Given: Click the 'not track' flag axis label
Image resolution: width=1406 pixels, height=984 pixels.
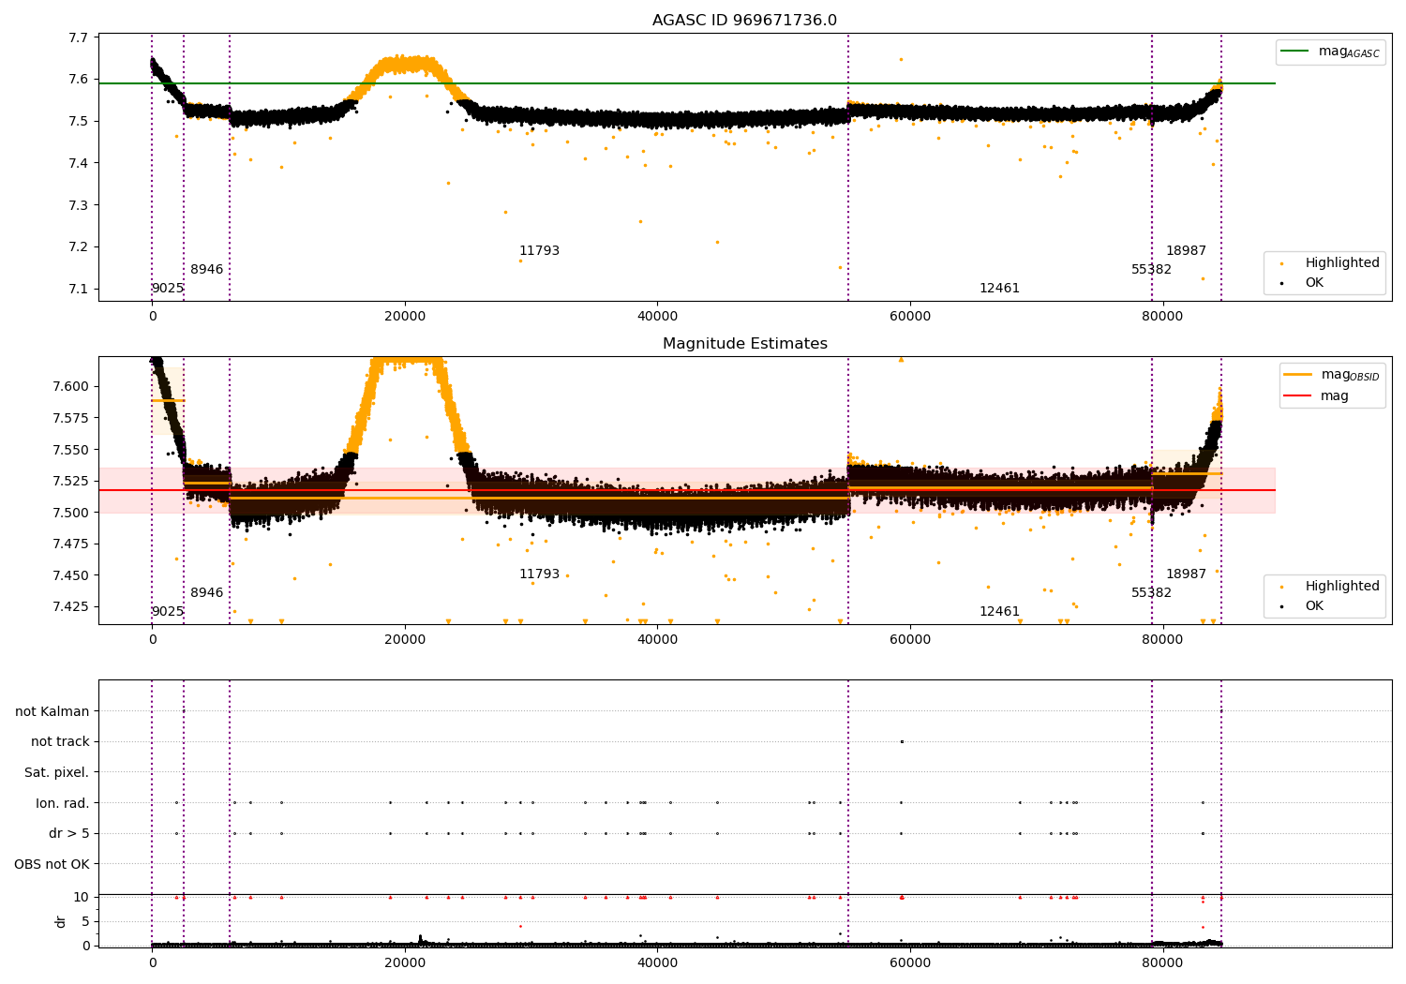Looking at the screenshot, I should click(x=60, y=741).
